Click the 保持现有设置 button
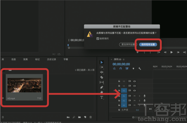 coord(148,45)
